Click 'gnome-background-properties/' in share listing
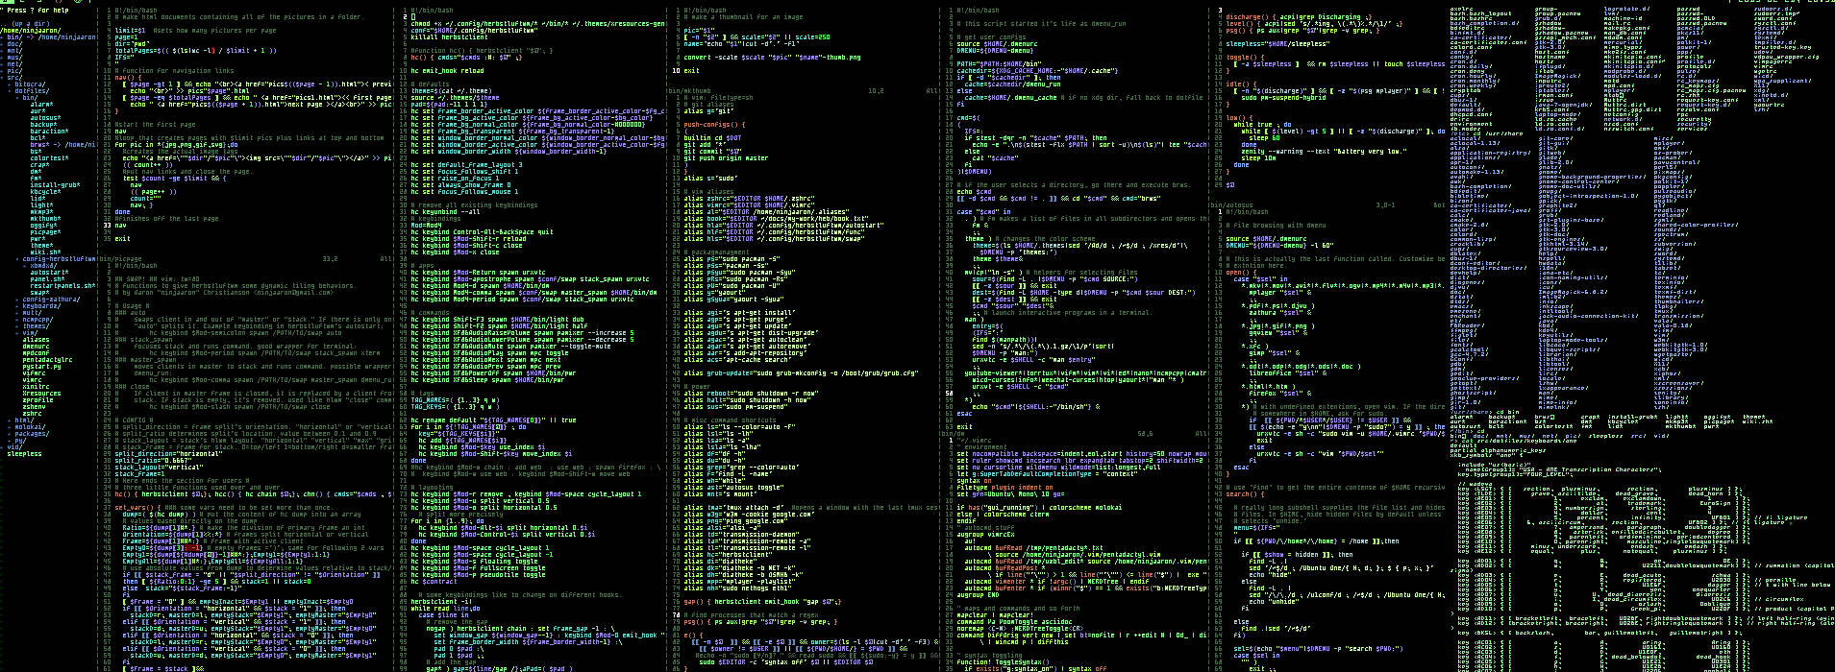 click(x=1592, y=177)
